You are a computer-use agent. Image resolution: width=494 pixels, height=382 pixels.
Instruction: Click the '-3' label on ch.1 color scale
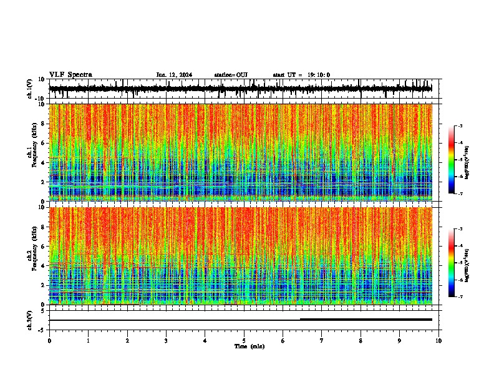[x=460, y=125]
